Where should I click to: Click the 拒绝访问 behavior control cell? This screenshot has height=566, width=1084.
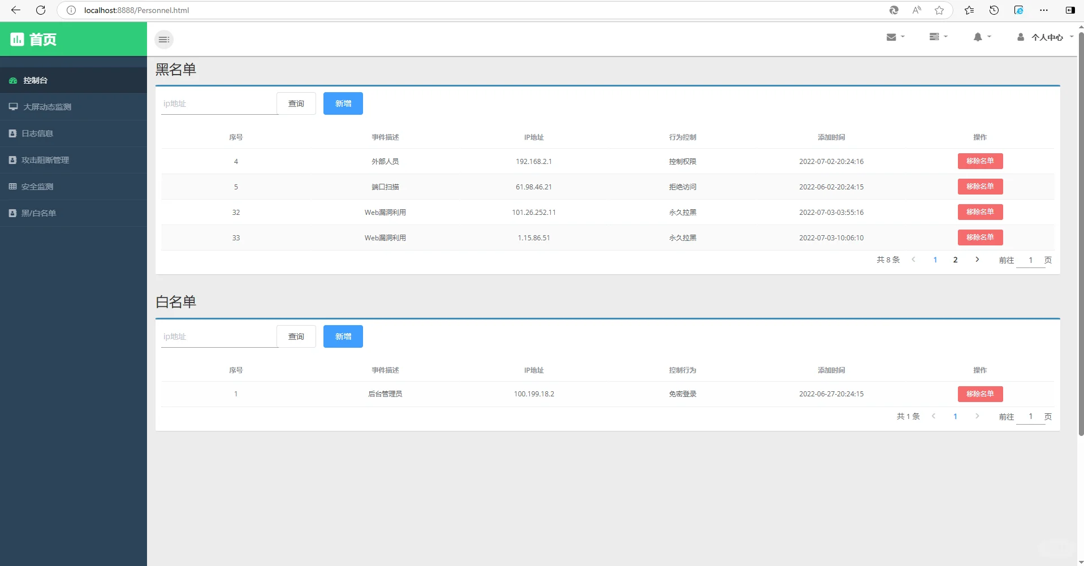click(x=683, y=187)
